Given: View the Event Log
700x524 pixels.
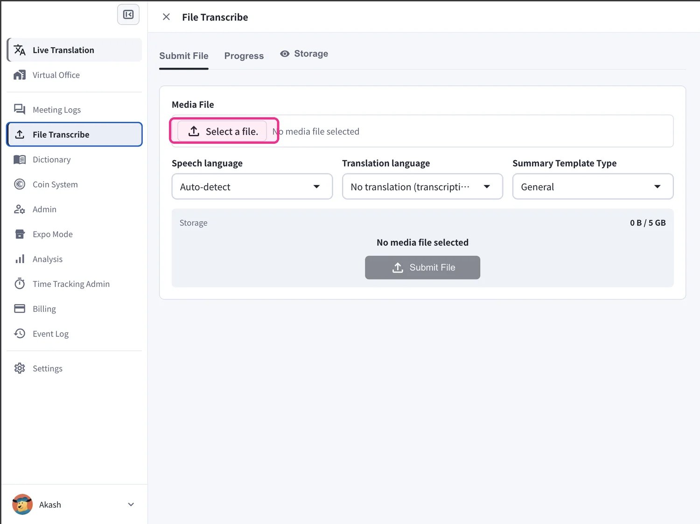Looking at the screenshot, I should tap(75, 334).
